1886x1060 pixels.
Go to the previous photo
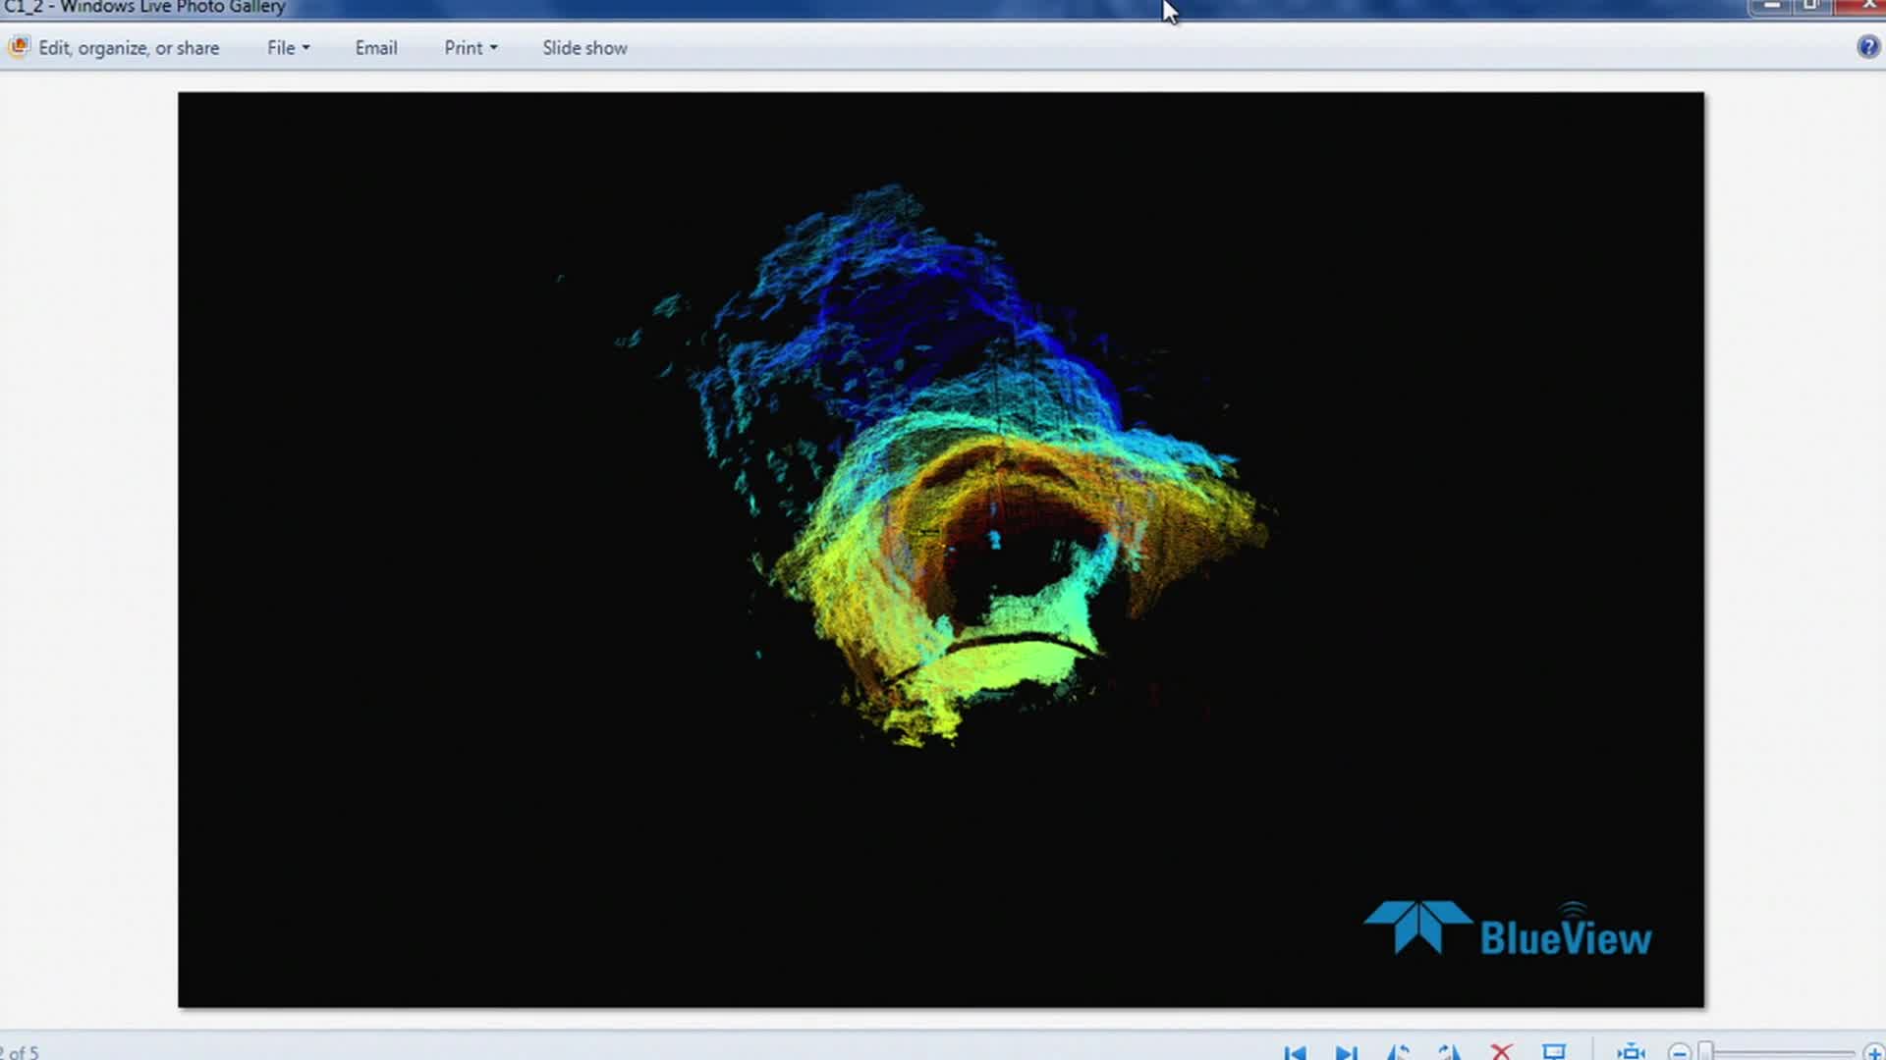[1295, 1052]
